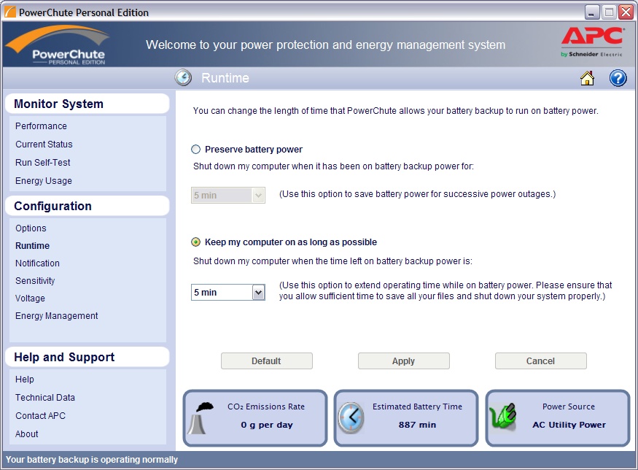Select Preserve battery power radio button
Viewport: 638px width, 470px height.
195,150
